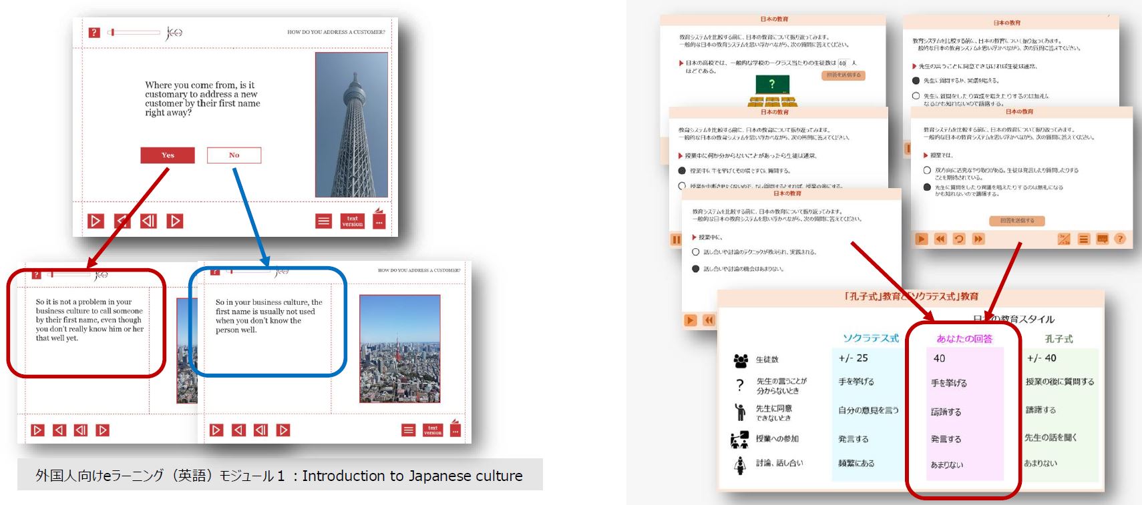Answer Yes to the first-name question
The image size is (1142, 505).
[168, 155]
